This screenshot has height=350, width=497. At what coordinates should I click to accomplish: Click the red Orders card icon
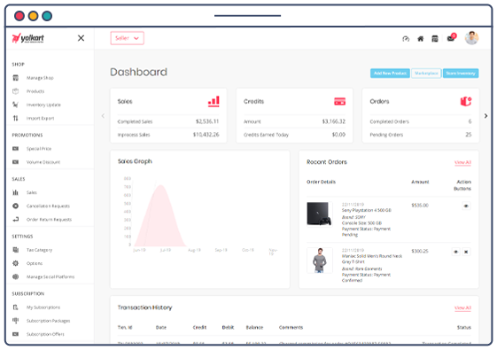coord(466,101)
